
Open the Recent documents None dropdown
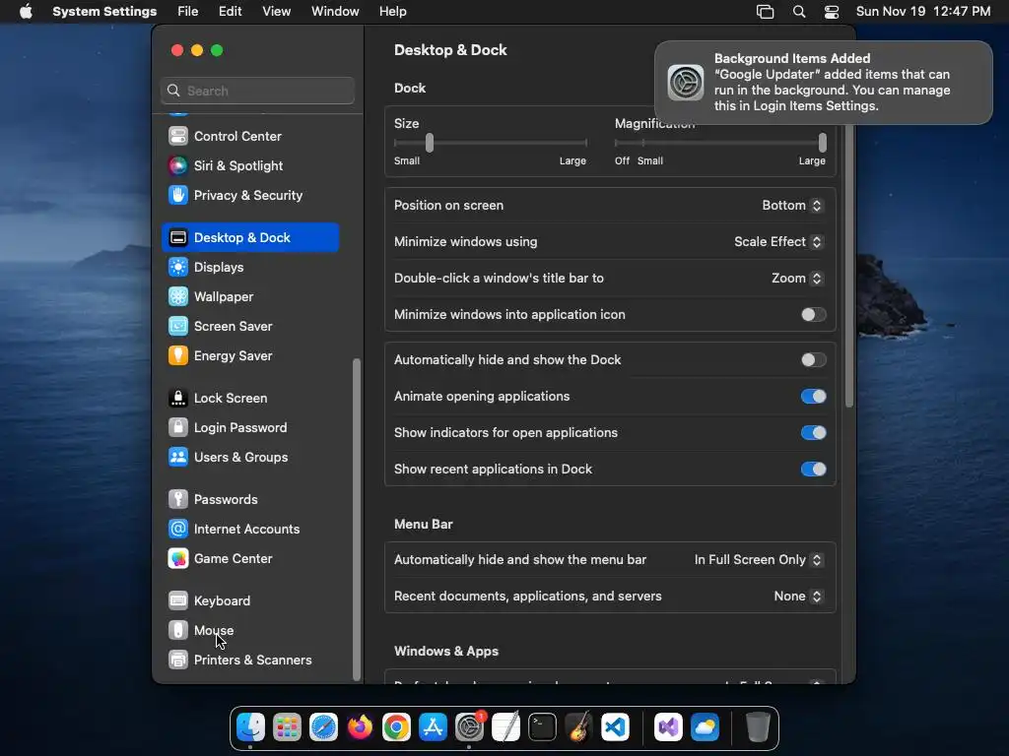[798, 596]
